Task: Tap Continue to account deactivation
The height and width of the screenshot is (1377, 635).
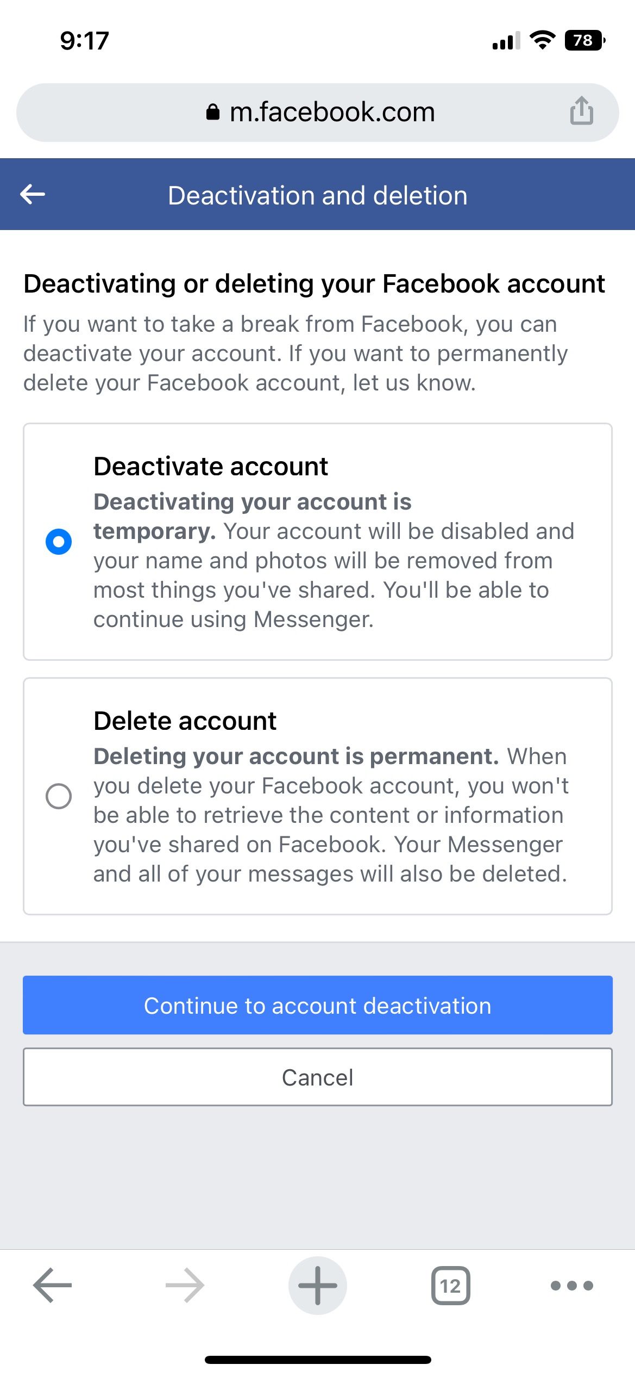Action: (317, 1005)
